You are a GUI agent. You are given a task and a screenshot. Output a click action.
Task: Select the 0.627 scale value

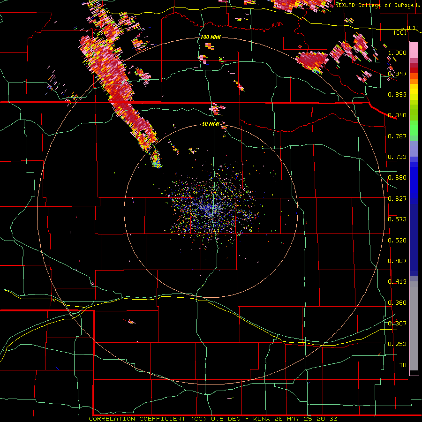tap(397, 199)
